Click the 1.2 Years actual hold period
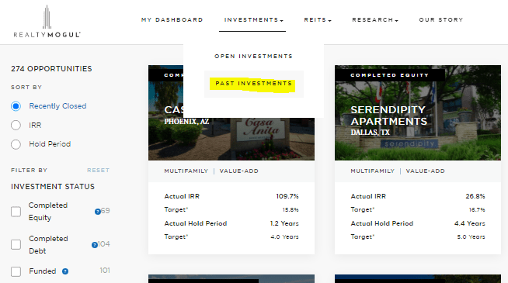The height and width of the screenshot is (283, 508). tap(284, 223)
